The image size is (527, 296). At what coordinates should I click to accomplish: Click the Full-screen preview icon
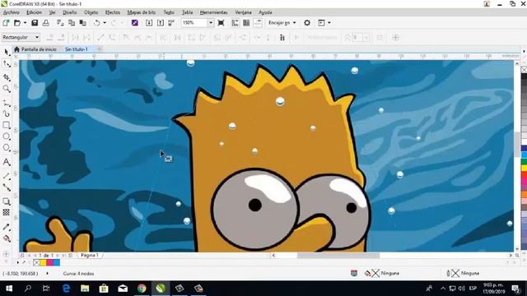click(221, 23)
